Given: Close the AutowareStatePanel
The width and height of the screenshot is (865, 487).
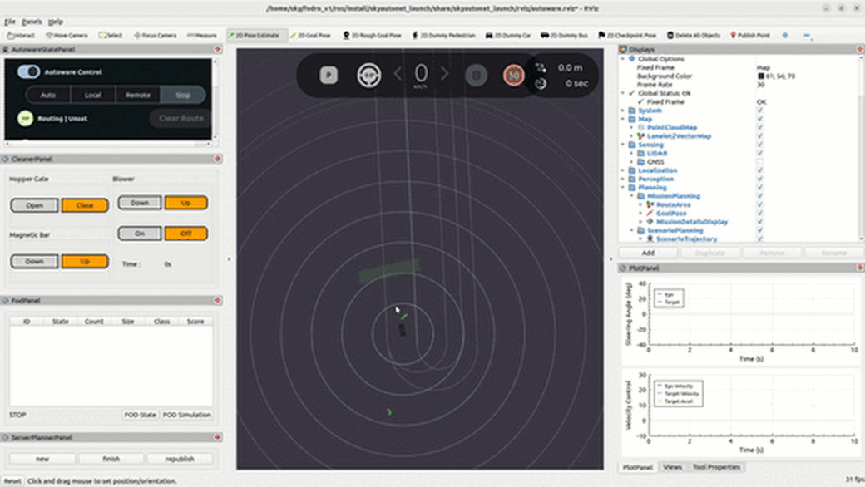Looking at the screenshot, I should 217,49.
